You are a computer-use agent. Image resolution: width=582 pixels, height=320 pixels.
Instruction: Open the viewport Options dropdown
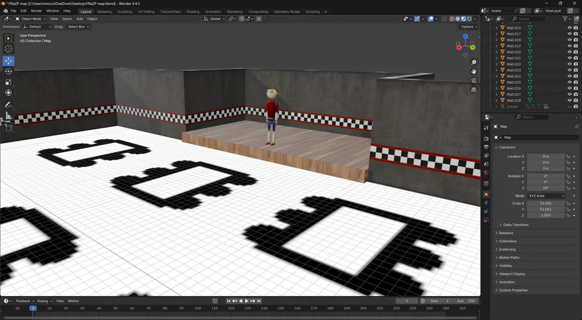(469, 26)
